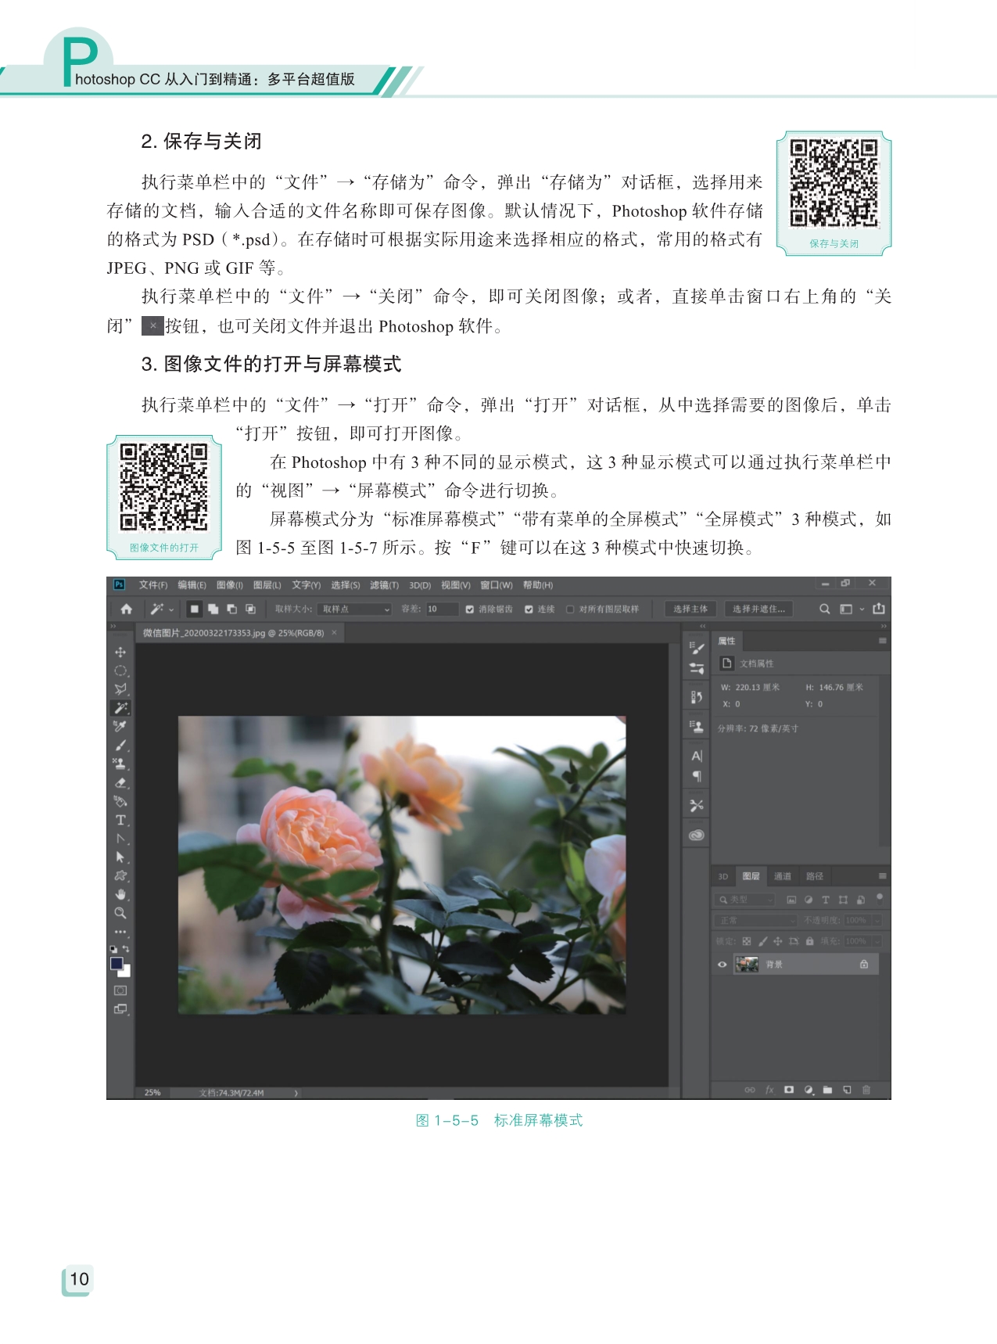Pick the Clone Stamp tool
Image resolution: width=997 pixels, height=1344 pixels.
(x=120, y=764)
